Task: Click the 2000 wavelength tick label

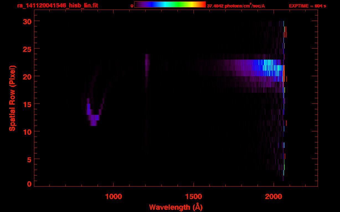Action: pos(273,197)
